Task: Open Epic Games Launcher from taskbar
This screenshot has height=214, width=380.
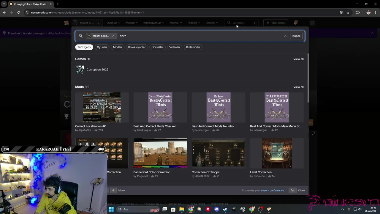Action: 234,209
